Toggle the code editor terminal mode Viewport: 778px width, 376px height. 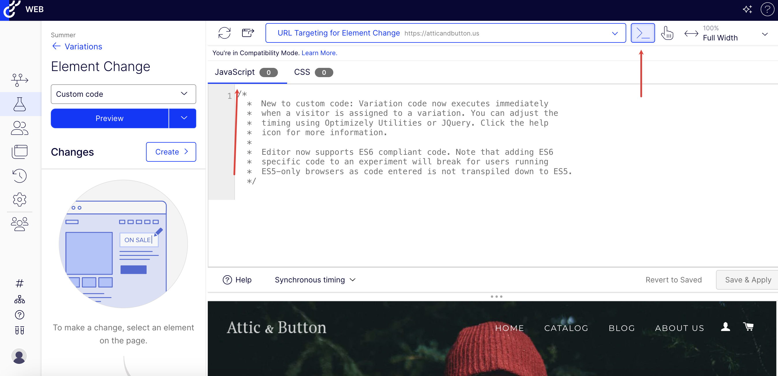pos(643,33)
